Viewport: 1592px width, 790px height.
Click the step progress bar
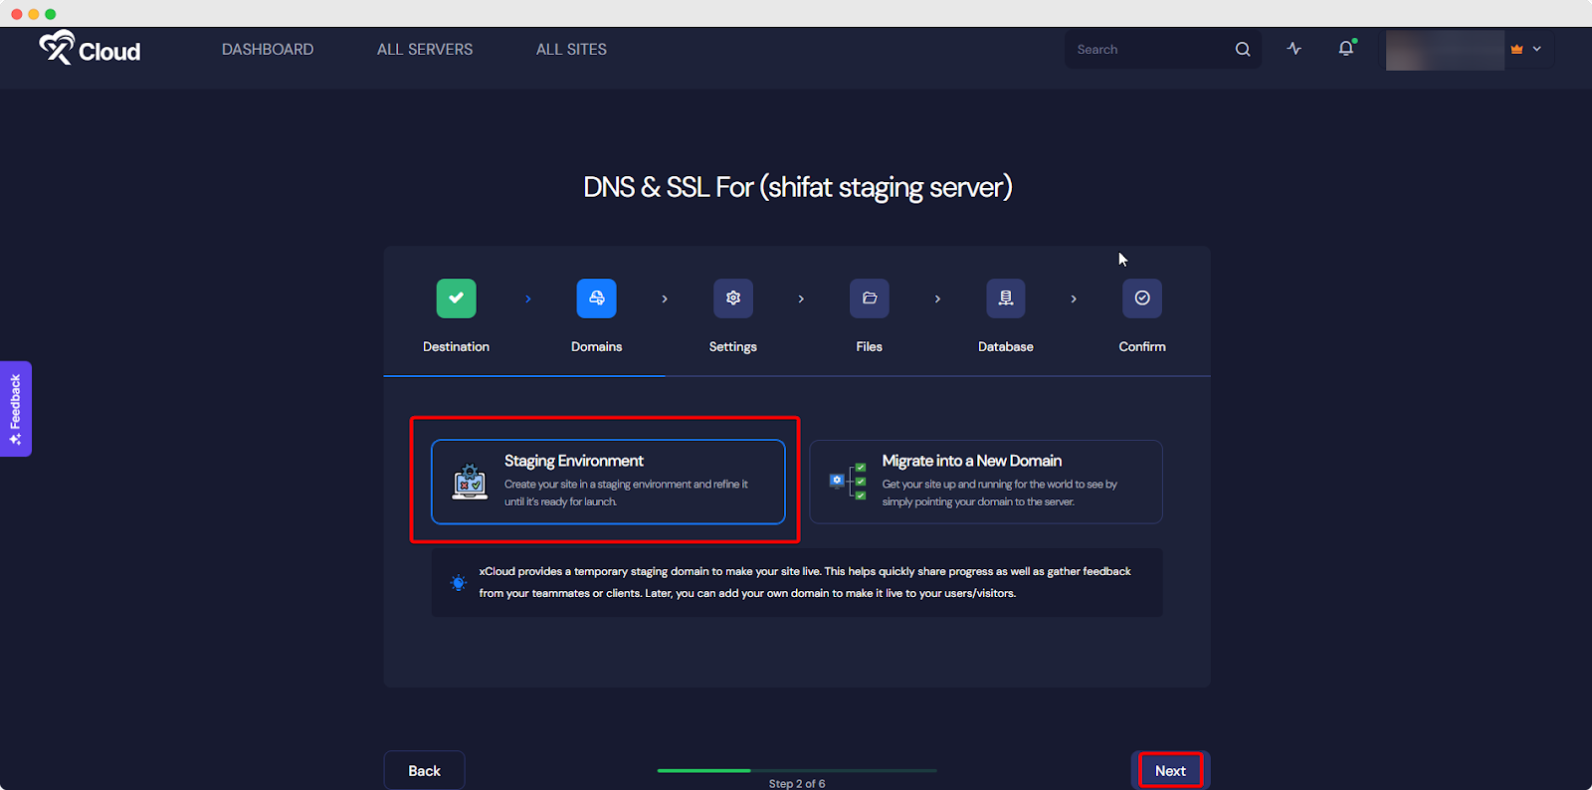point(797,770)
